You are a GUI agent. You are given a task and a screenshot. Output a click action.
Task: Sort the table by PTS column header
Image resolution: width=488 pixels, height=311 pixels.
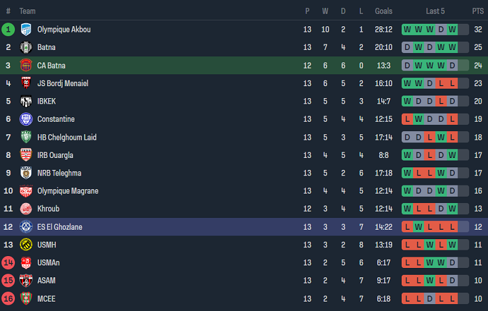pyautogui.click(x=478, y=11)
